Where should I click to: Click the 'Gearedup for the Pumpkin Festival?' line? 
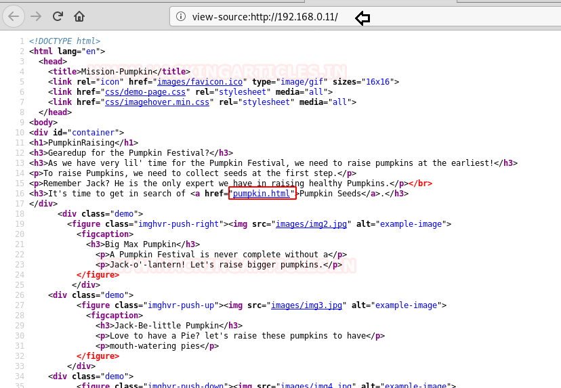coord(131,153)
